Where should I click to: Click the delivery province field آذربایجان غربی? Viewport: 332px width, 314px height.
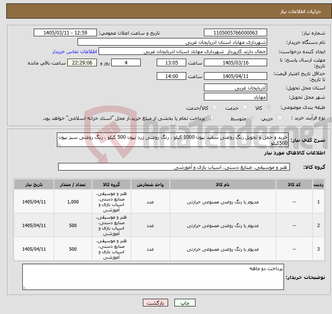(x=235, y=87)
